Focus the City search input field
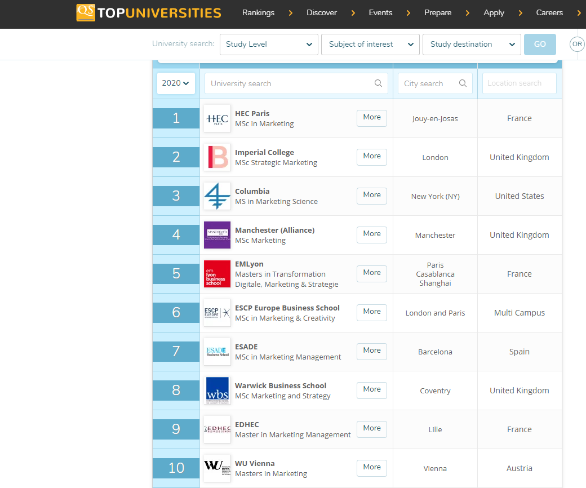 tap(435, 83)
